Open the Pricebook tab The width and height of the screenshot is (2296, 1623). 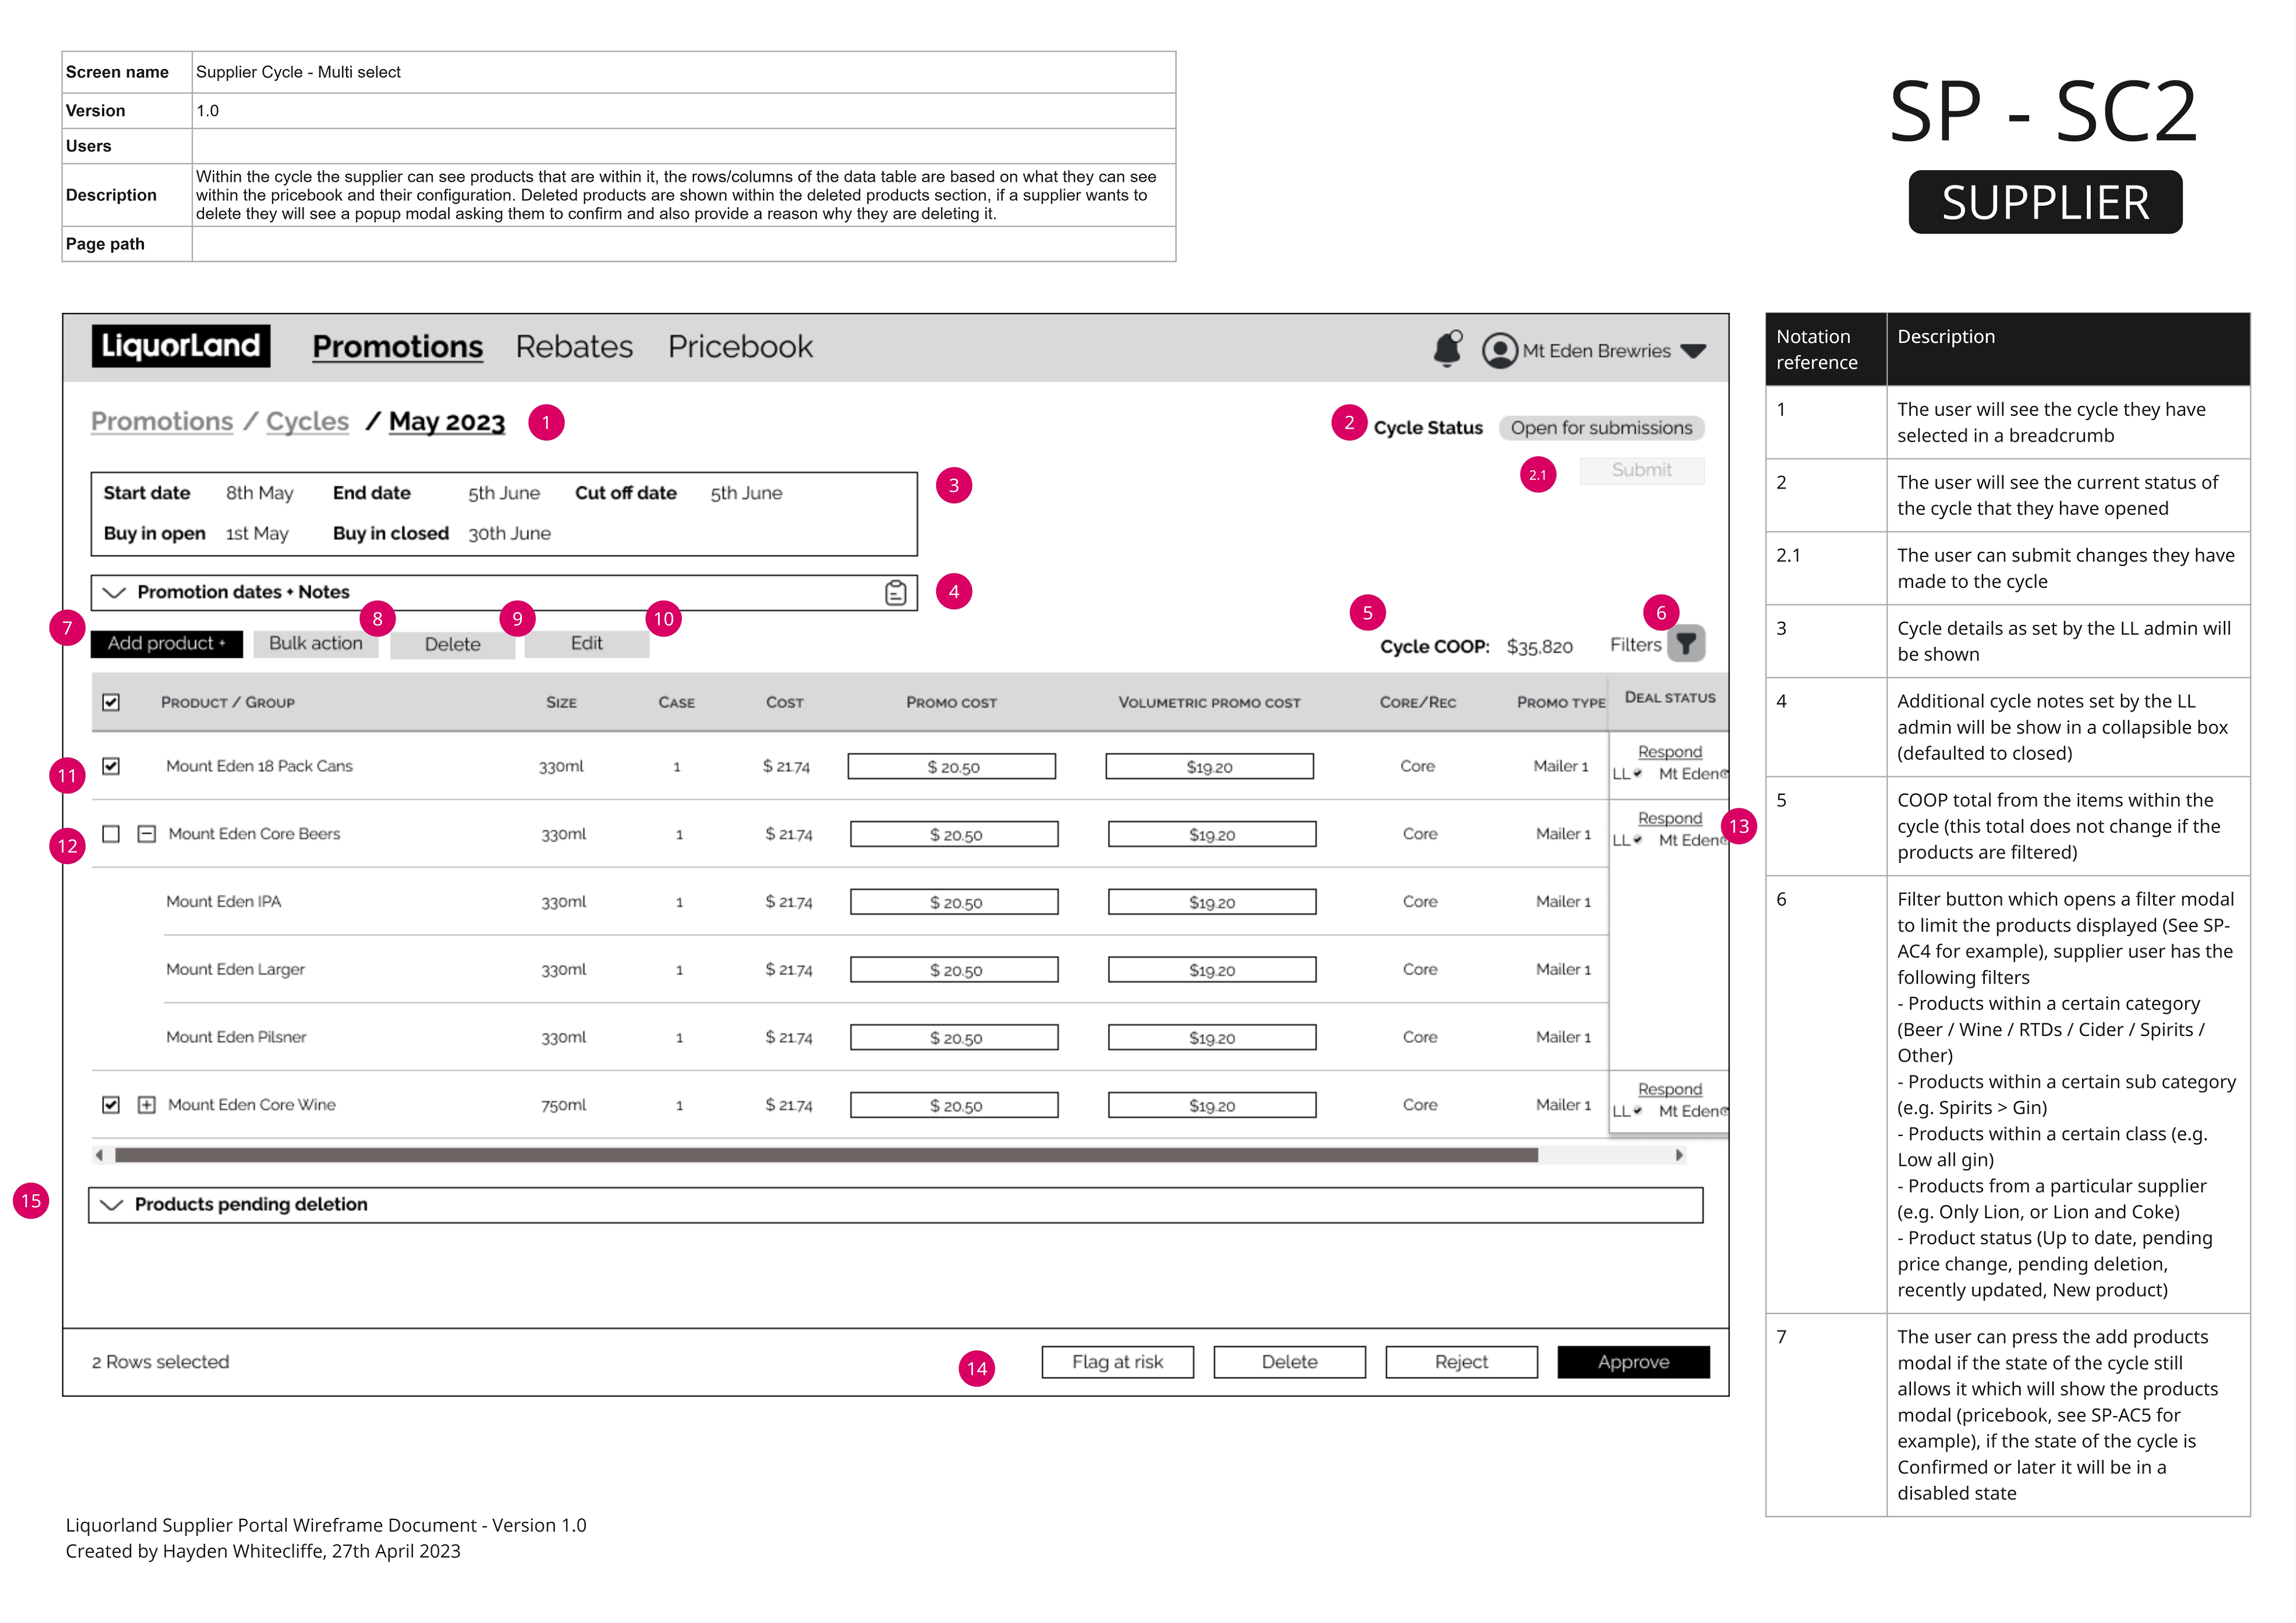[740, 347]
